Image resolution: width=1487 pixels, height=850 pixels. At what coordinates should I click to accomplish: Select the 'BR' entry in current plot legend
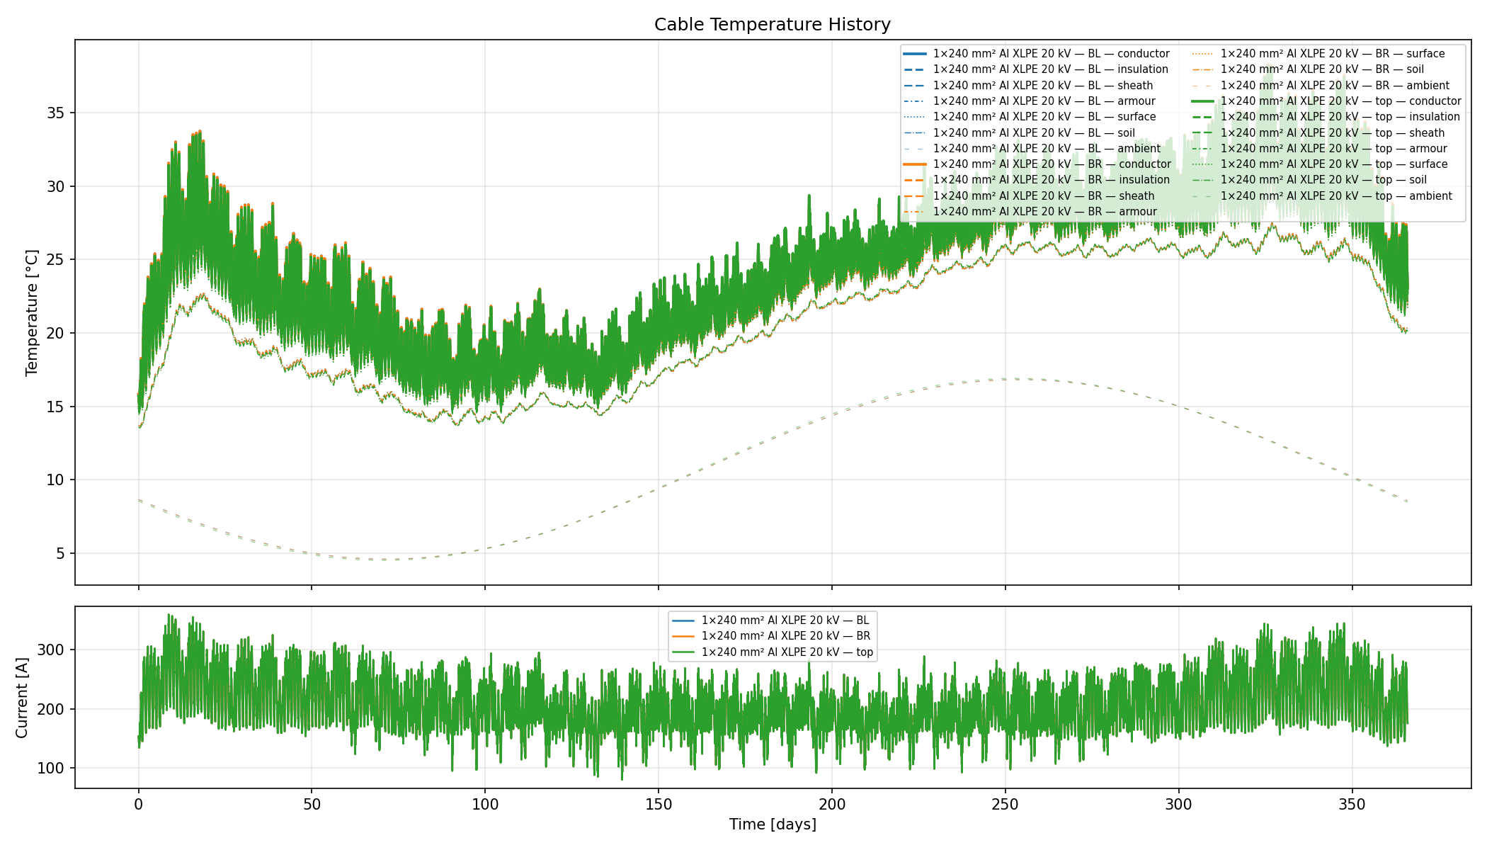(x=785, y=636)
